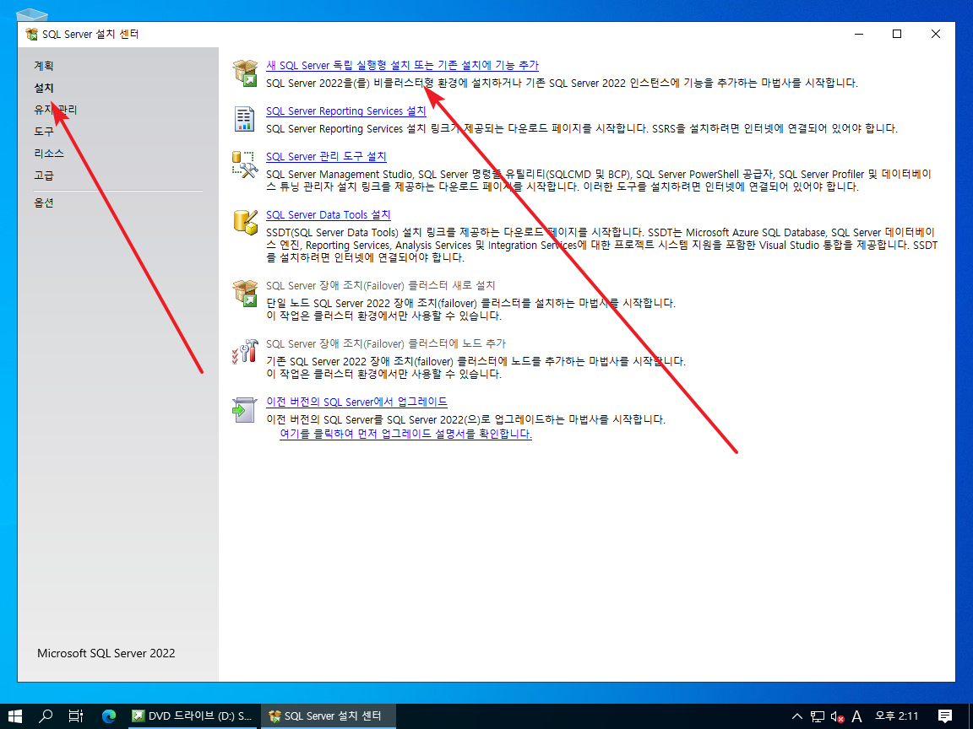
Task: Click the SQL Server setup title bar icon
Action: 31,34
